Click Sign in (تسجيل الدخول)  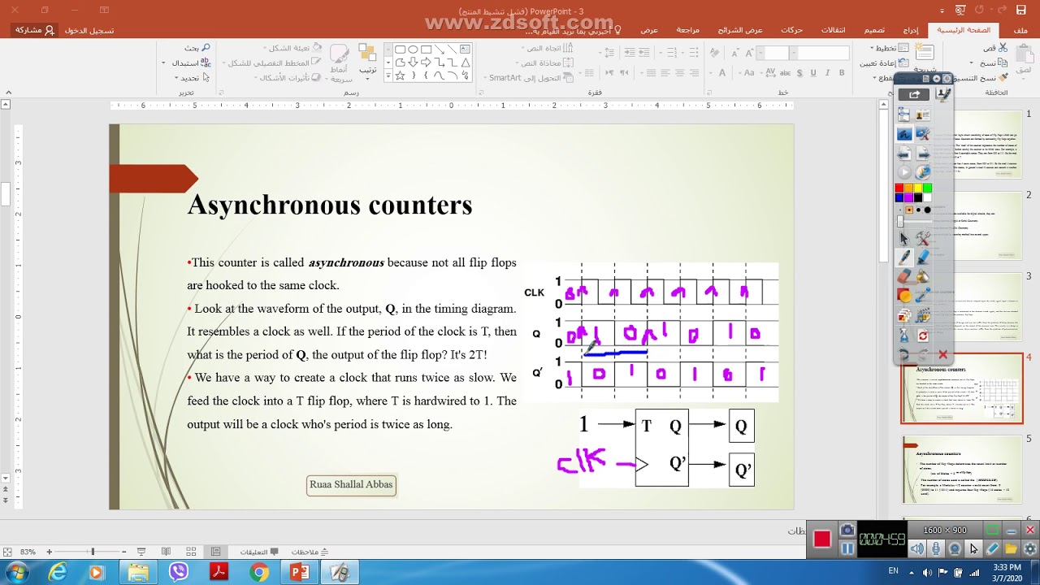(x=89, y=30)
